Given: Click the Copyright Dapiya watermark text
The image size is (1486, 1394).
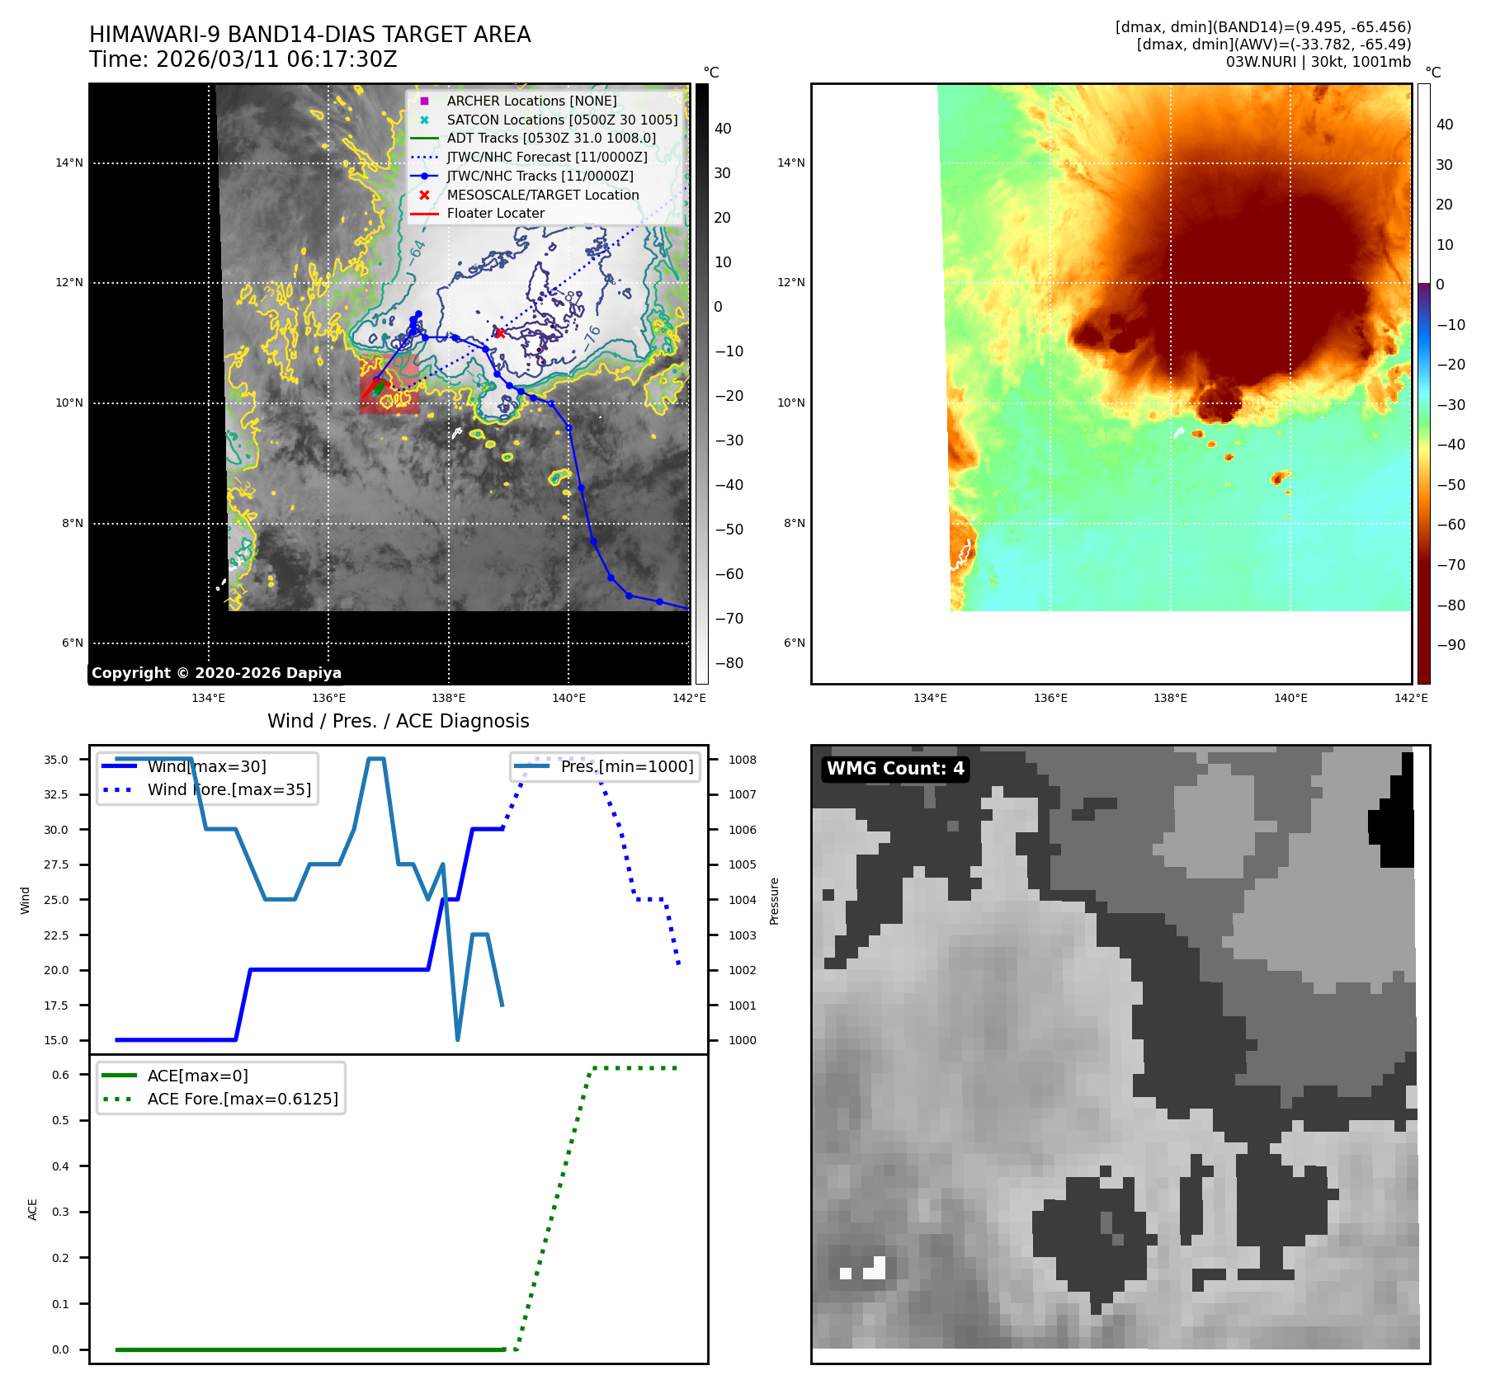Looking at the screenshot, I should pos(216,673).
